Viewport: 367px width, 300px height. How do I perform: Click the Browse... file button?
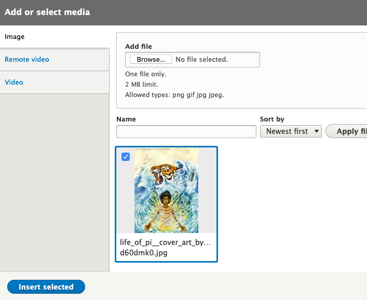pyautogui.click(x=151, y=60)
